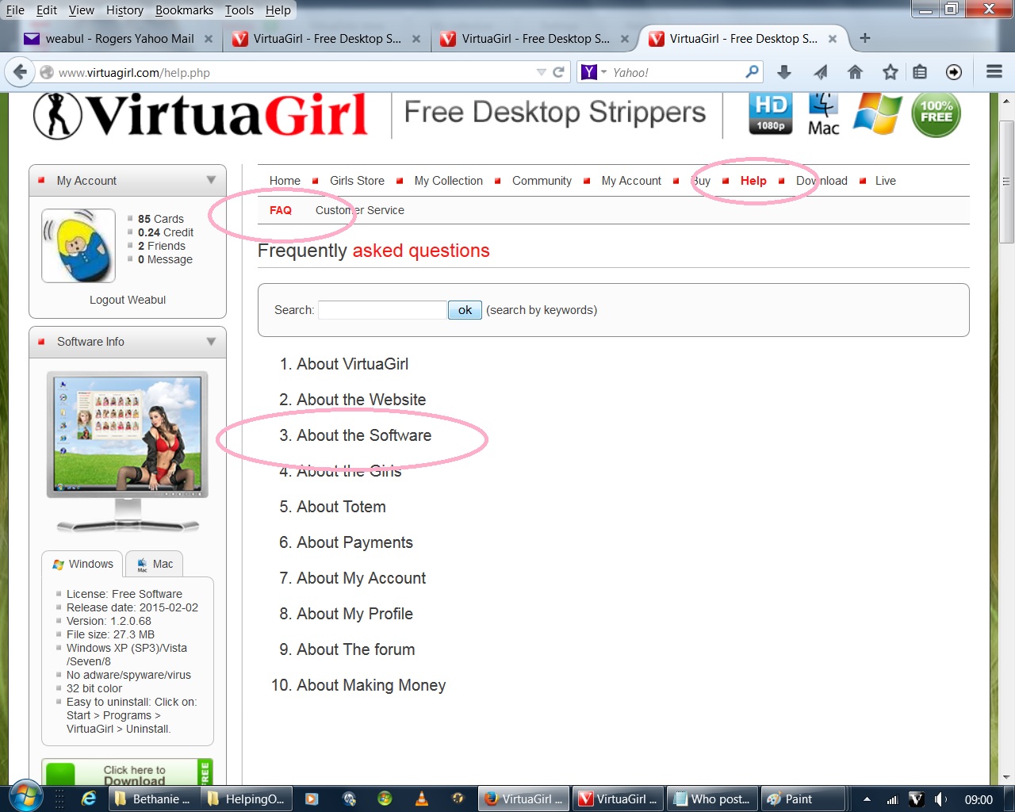Image resolution: width=1015 pixels, height=812 pixels.
Task: Open a new tab with the plus button
Action: (865, 38)
